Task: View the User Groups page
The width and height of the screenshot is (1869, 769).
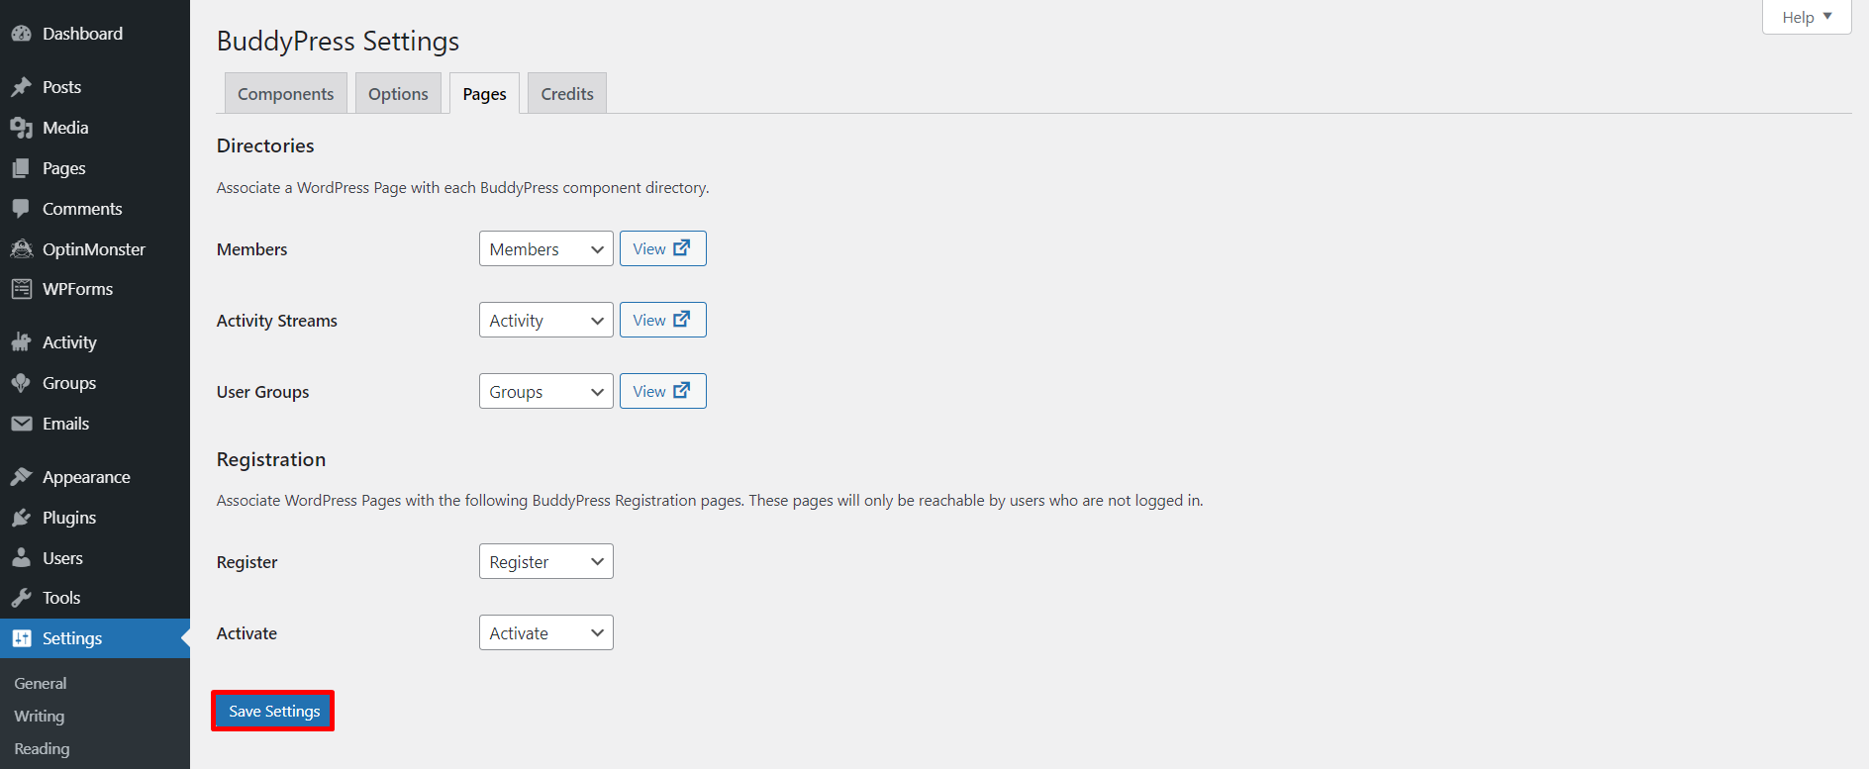Action: [x=662, y=392]
